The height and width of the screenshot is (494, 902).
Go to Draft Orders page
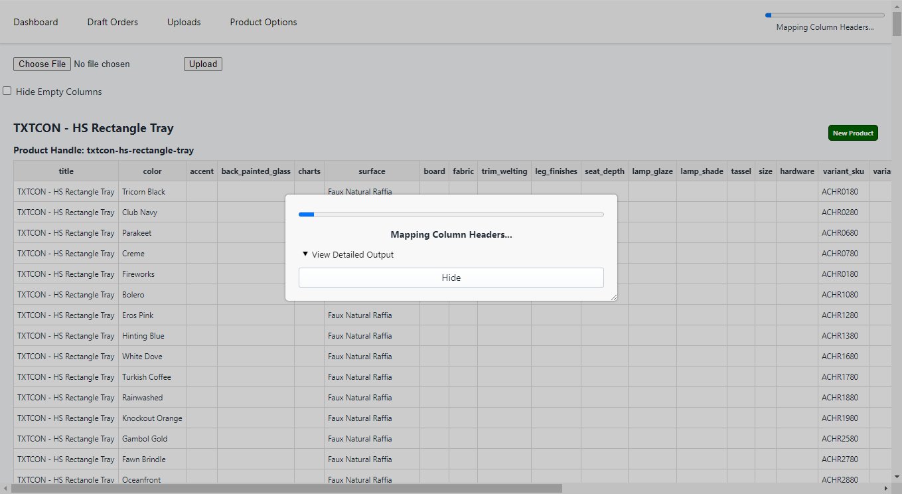[113, 22]
